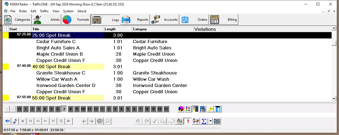
Task: Sort by the Title column header
Action: coord(68,29)
